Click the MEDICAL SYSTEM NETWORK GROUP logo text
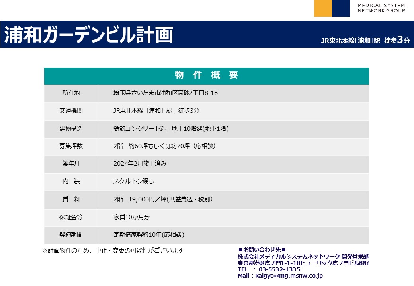414x286 pixels. point(381,8)
